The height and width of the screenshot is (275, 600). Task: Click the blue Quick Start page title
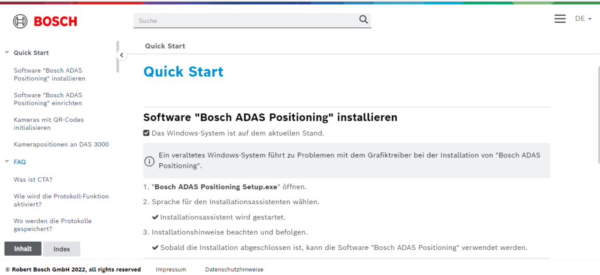pyautogui.click(x=183, y=71)
